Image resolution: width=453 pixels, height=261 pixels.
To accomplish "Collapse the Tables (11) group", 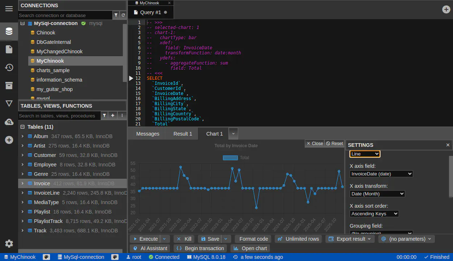I will tap(22, 127).
